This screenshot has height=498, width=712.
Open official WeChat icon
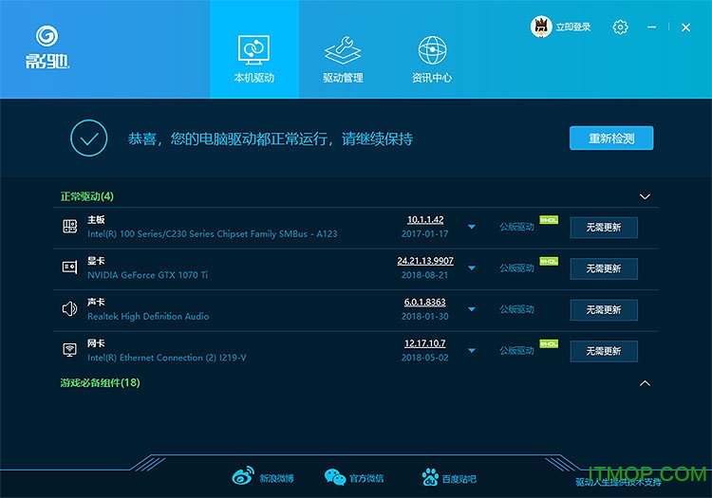[x=335, y=476]
